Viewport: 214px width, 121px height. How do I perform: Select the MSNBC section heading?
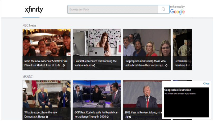pyautogui.click(x=28, y=77)
